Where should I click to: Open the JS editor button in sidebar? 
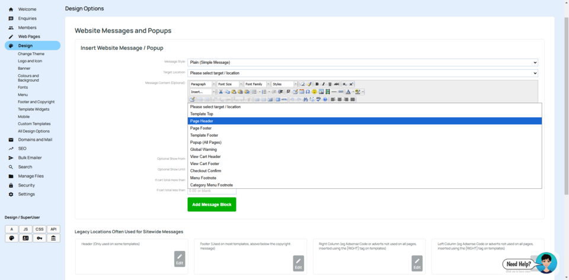[x=25, y=229]
